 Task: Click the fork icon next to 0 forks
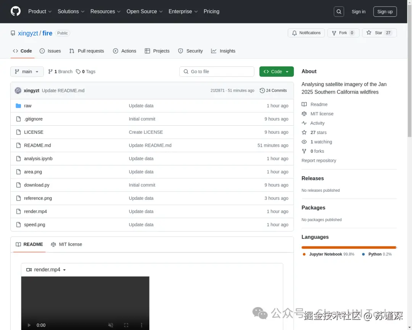[x=304, y=151]
